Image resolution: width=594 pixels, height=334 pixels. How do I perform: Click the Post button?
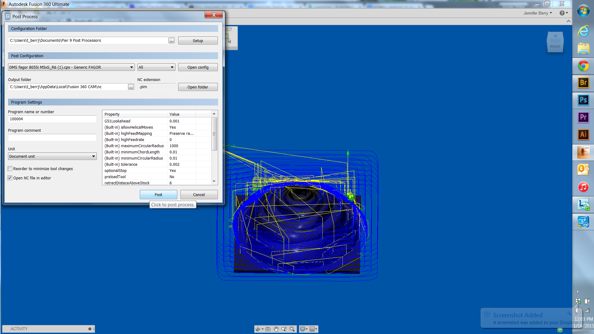coord(158,195)
